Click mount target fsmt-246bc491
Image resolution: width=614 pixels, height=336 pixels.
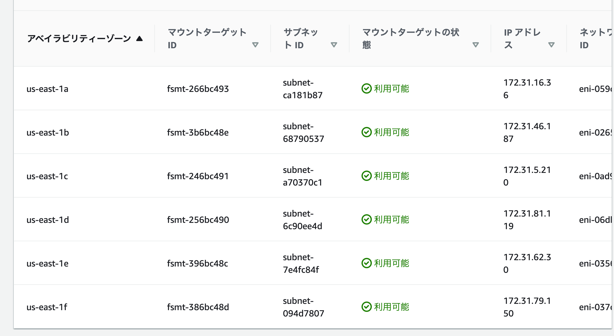tap(198, 176)
